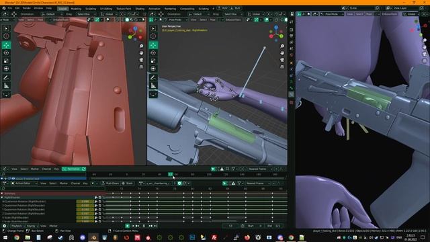
Task: Click zoom magnifier gizmo in left viewport
Action: point(141,46)
